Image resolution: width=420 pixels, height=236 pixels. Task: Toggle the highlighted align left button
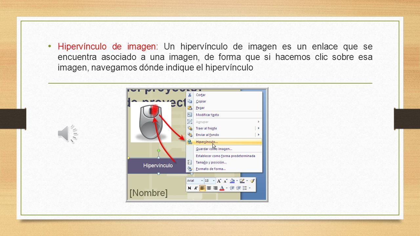(x=202, y=188)
